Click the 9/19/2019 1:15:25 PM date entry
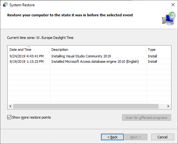Viewport: 178px width, 144px height. (26, 61)
